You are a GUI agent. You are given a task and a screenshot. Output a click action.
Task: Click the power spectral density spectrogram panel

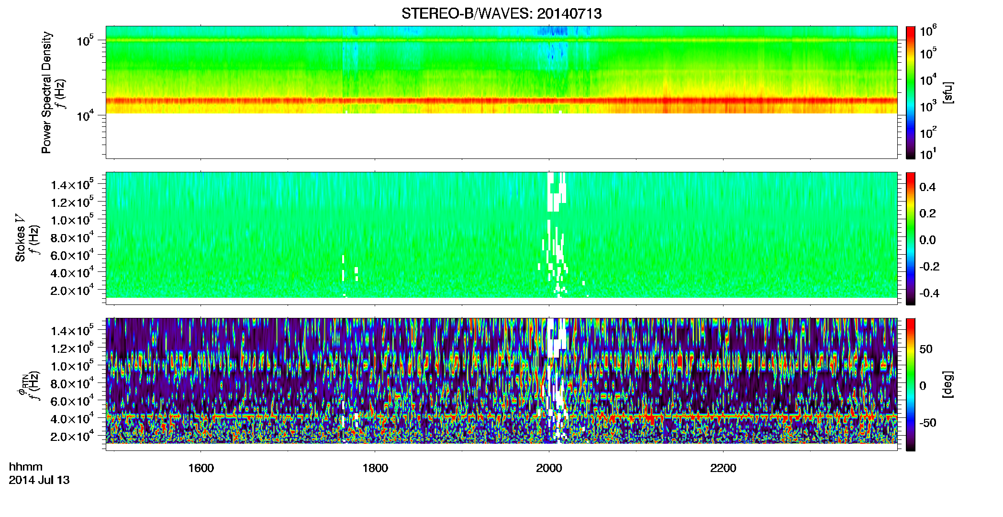[x=501, y=92]
